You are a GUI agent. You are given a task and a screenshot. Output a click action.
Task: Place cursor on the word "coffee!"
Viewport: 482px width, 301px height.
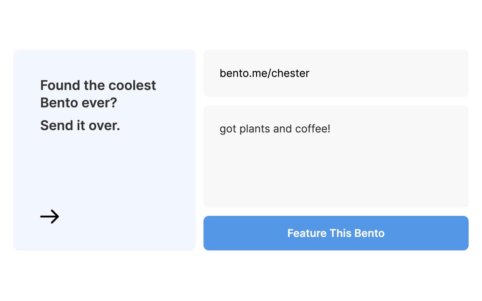[313, 129]
